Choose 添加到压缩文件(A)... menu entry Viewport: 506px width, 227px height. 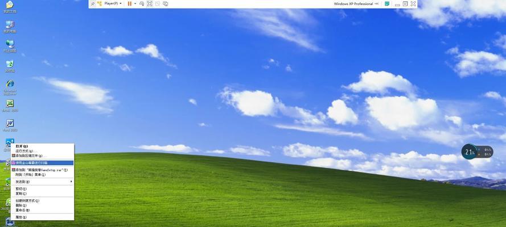tap(42, 155)
